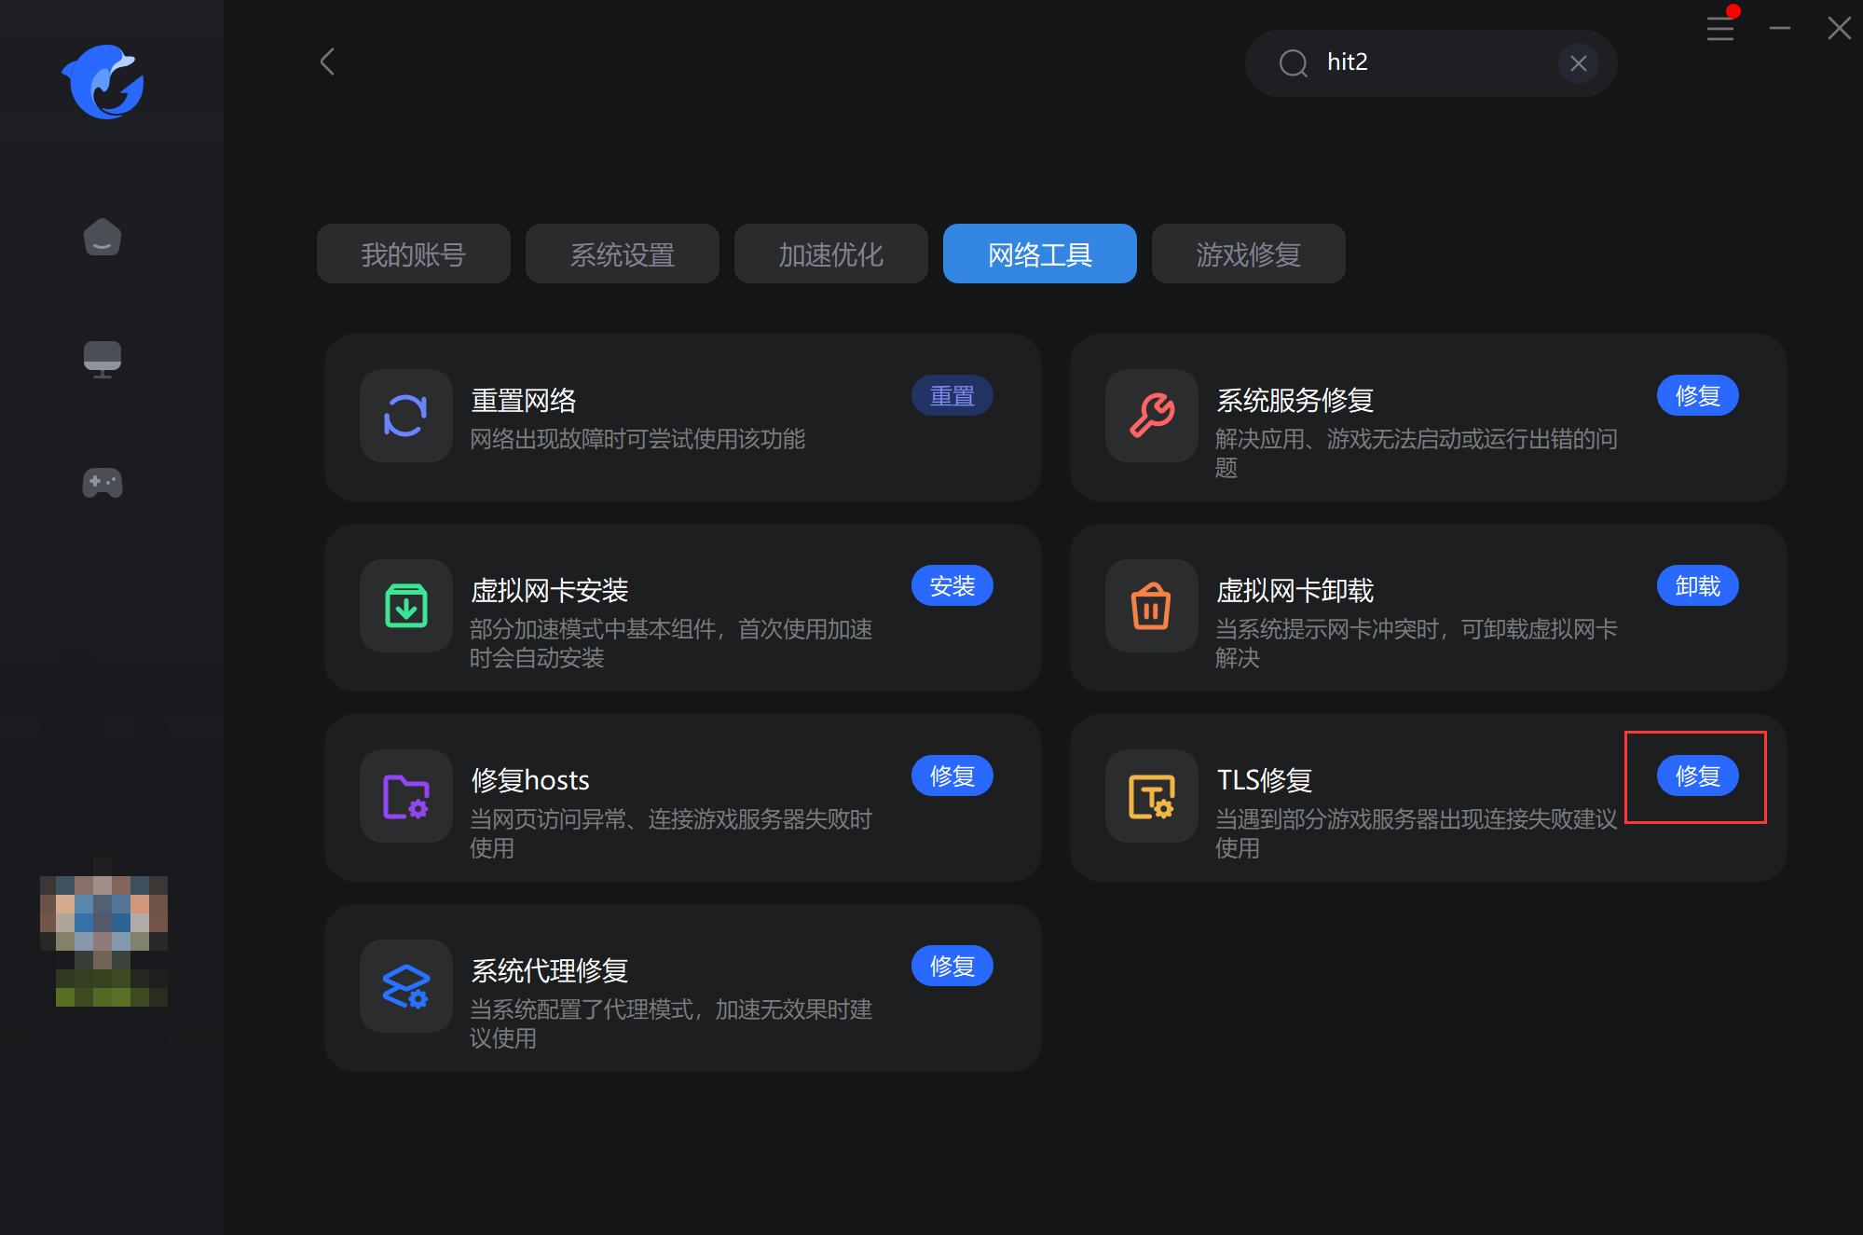Open the hamburger menu in the title bar

[1720, 28]
